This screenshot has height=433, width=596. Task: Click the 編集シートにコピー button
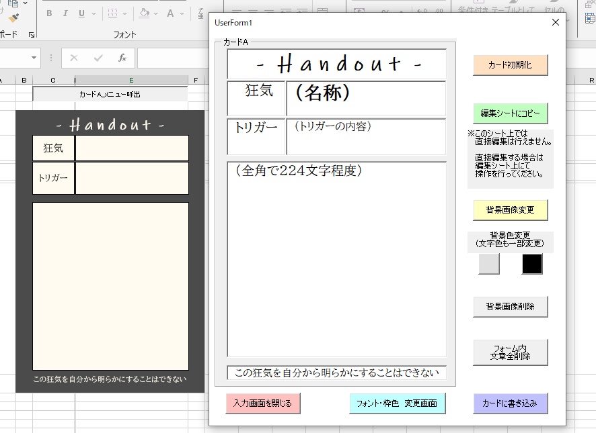pos(510,113)
